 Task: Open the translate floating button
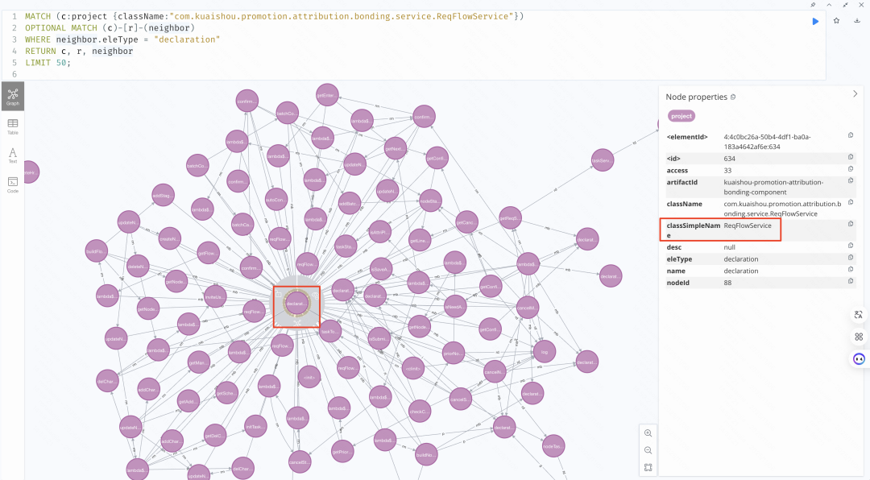pyautogui.click(x=859, y=315)
